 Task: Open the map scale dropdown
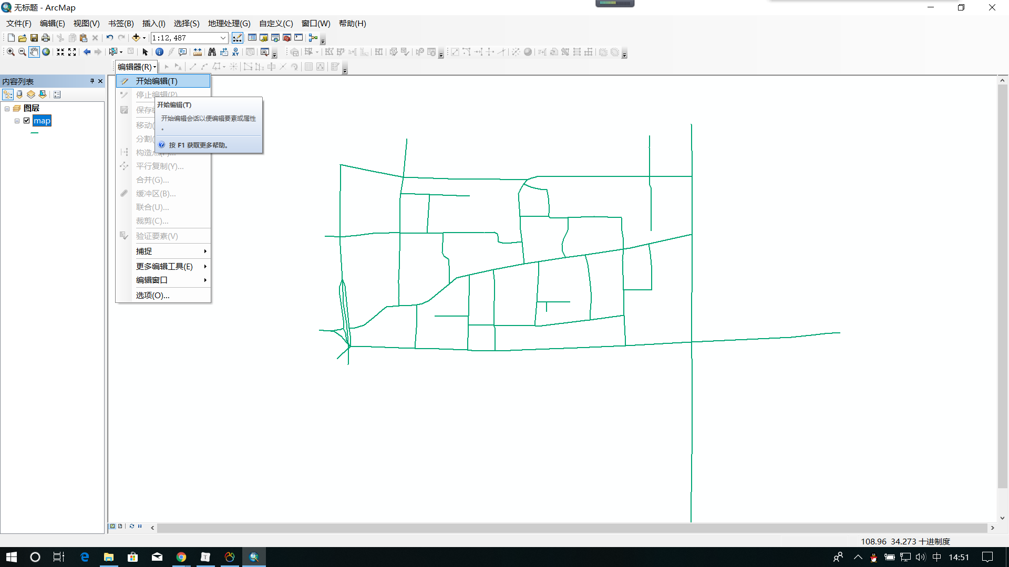click(223, 38)
